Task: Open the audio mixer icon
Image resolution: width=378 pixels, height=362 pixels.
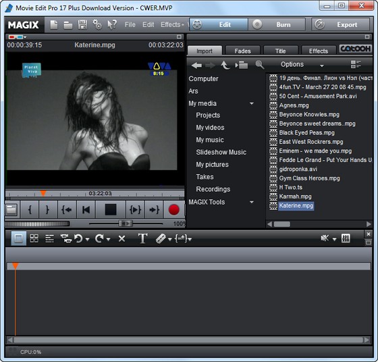Action: (346, 238)
